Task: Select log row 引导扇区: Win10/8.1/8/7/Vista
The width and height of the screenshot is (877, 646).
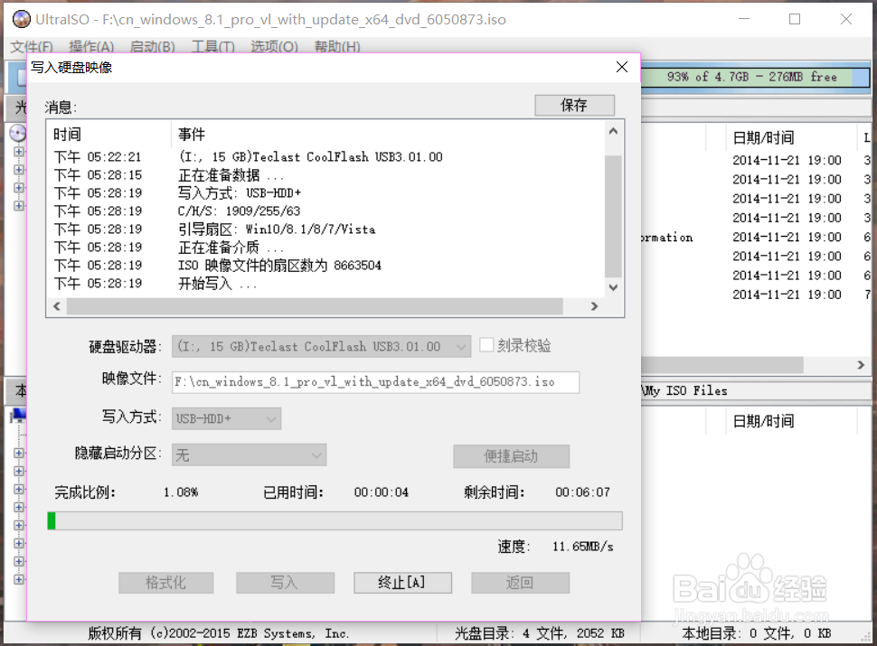Action: point(327,229)
